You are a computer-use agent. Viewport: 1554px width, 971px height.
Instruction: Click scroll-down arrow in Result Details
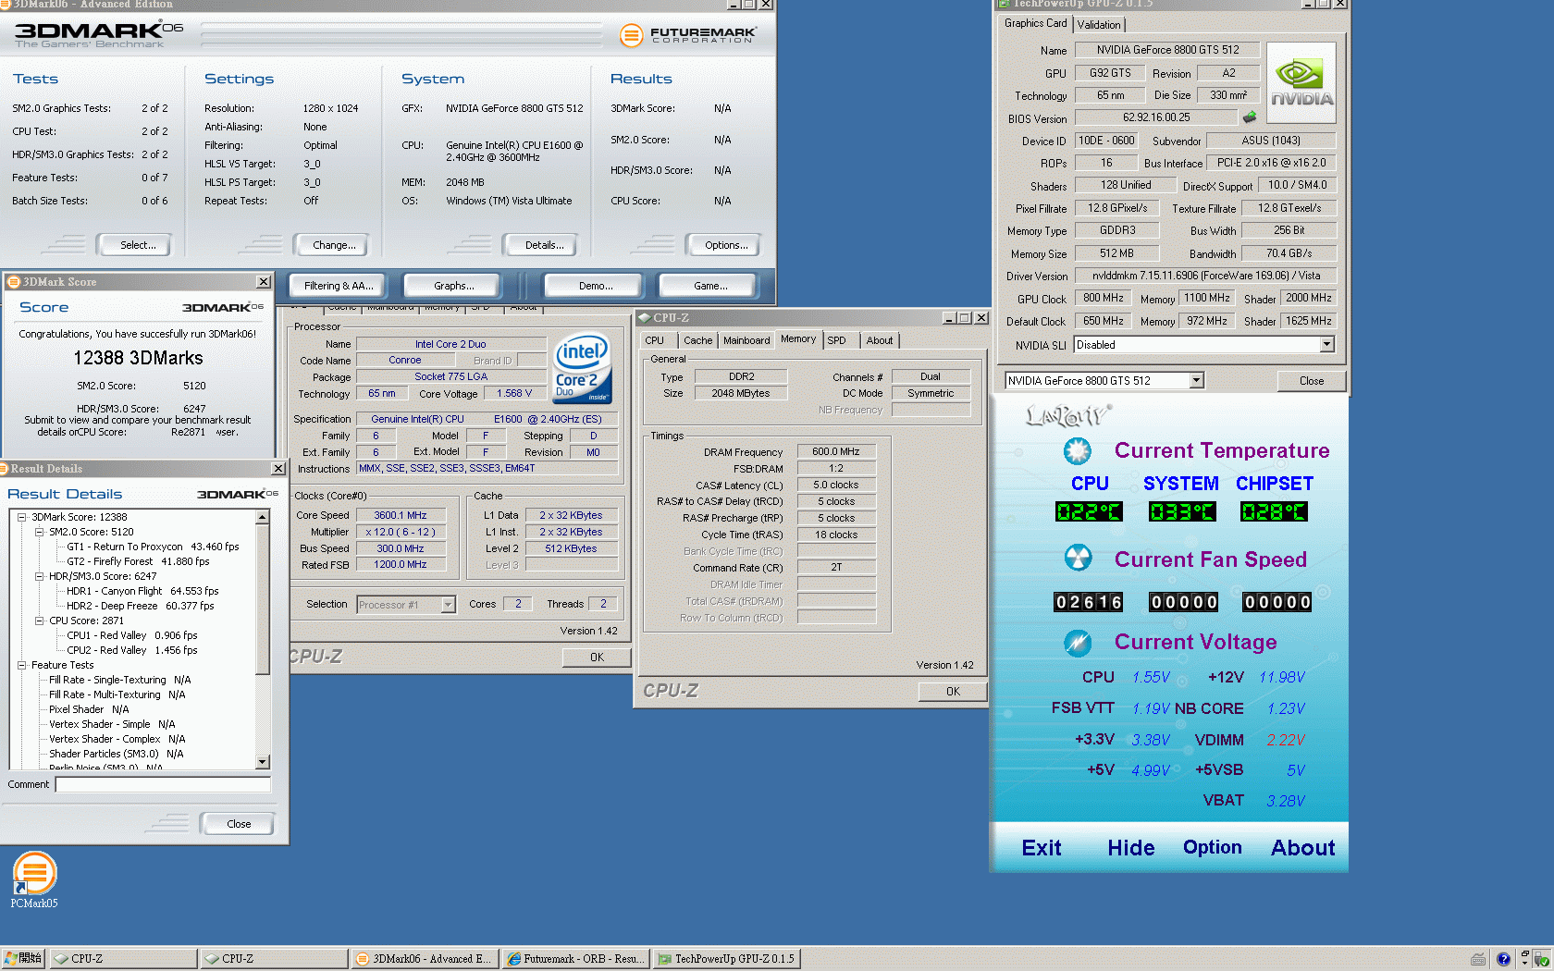click(263, 762)
